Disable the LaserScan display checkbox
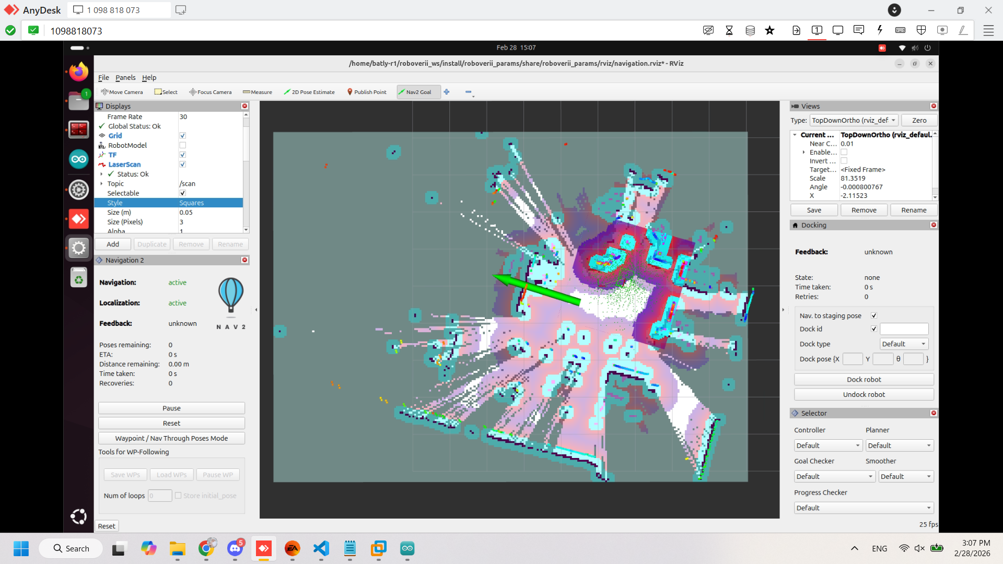This screenshot has width=1003, height=564. coord(183,164)
